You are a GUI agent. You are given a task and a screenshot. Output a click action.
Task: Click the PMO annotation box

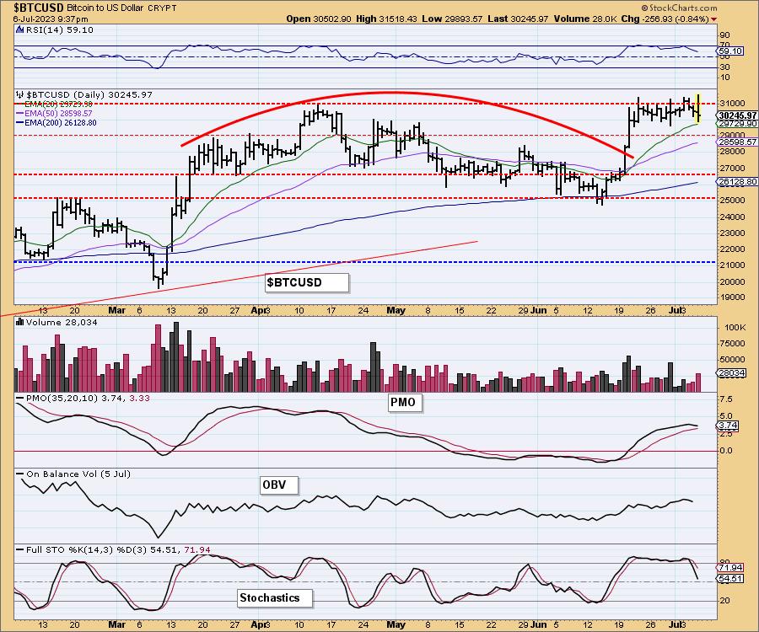click(x=405, y=402)
